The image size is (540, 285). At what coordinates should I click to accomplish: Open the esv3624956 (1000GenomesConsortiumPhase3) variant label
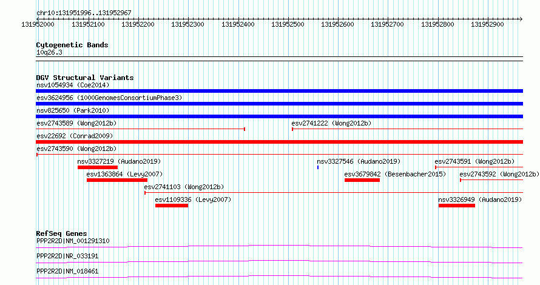point(109,98)
